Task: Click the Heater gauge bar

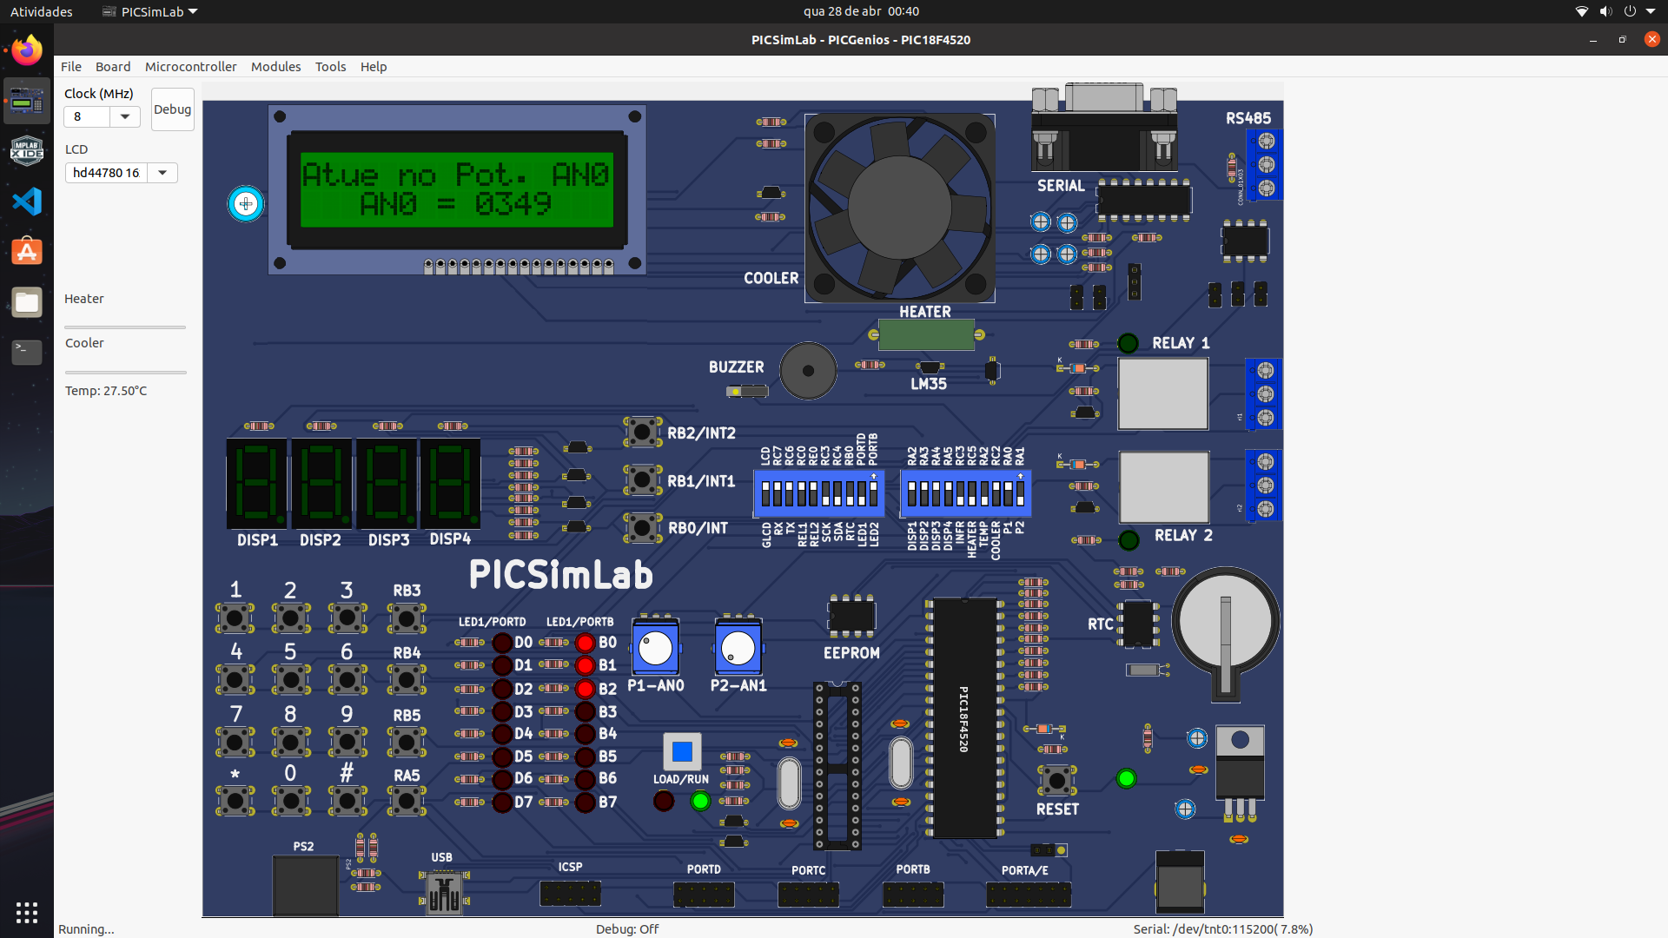Action: click(x=125, y=327)
